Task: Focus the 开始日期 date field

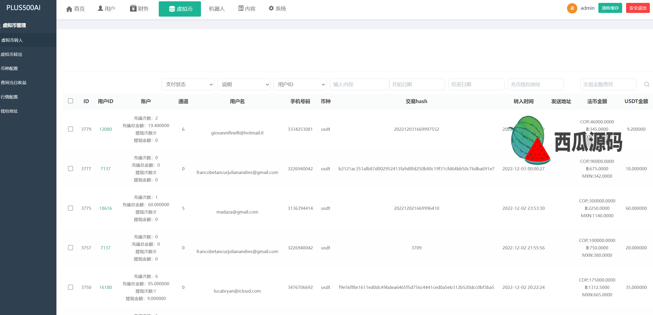Action: point(417,84)
